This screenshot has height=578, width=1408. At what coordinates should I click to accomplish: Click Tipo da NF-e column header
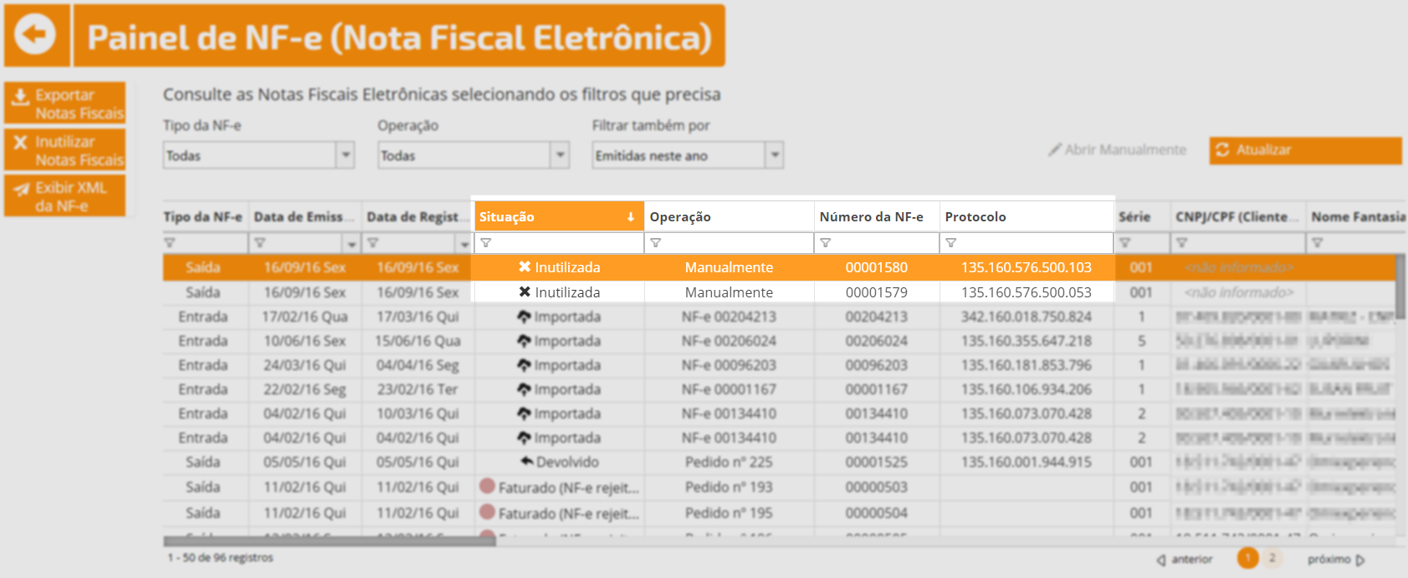203,216
